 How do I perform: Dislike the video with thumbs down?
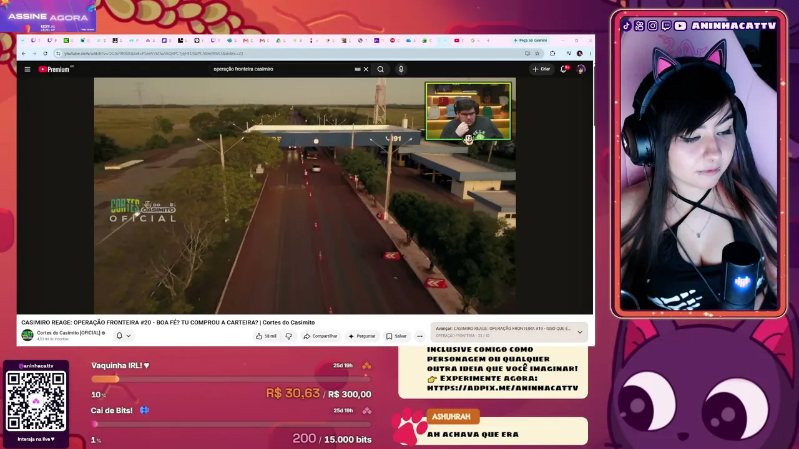point(288,336)
